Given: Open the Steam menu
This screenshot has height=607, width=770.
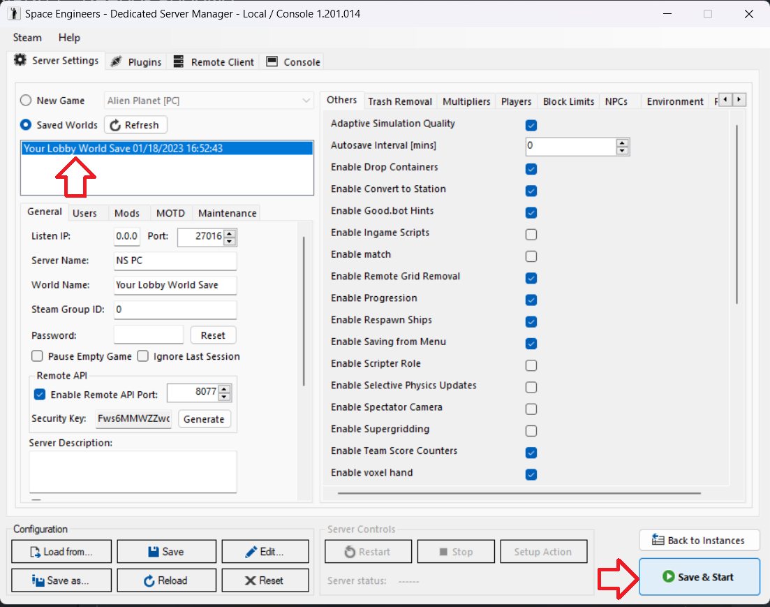Looking at the screenshot, I should pyautogui.click(x=27, y=38).
